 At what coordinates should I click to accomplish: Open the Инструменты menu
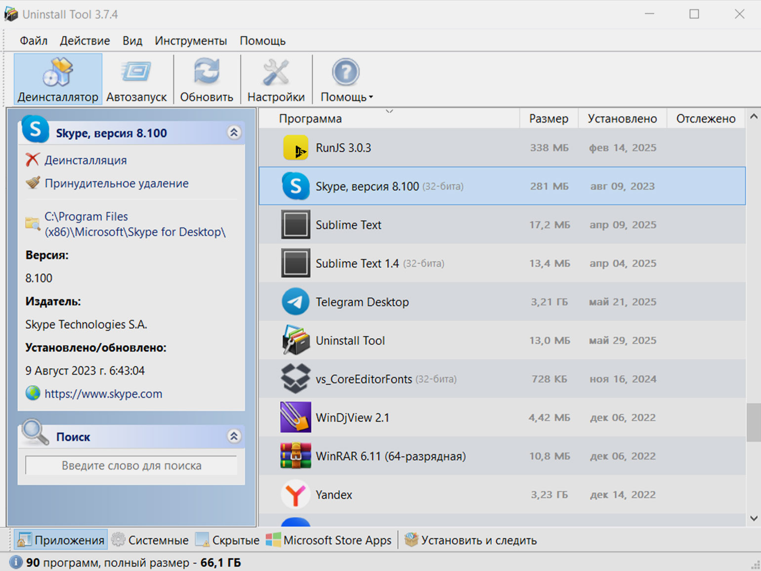191,41
